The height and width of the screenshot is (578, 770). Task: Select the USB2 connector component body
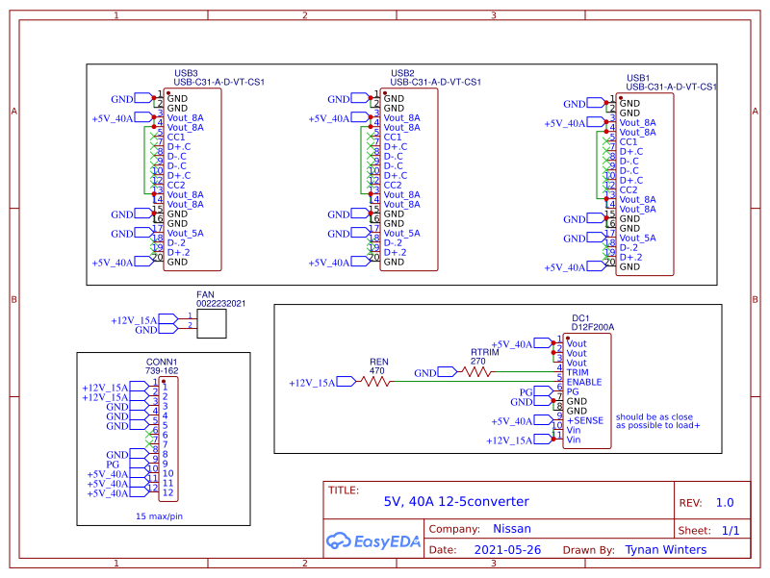coord(410,180)
